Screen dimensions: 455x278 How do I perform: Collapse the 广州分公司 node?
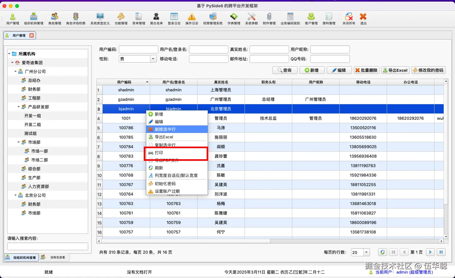(x=15, y=71)
